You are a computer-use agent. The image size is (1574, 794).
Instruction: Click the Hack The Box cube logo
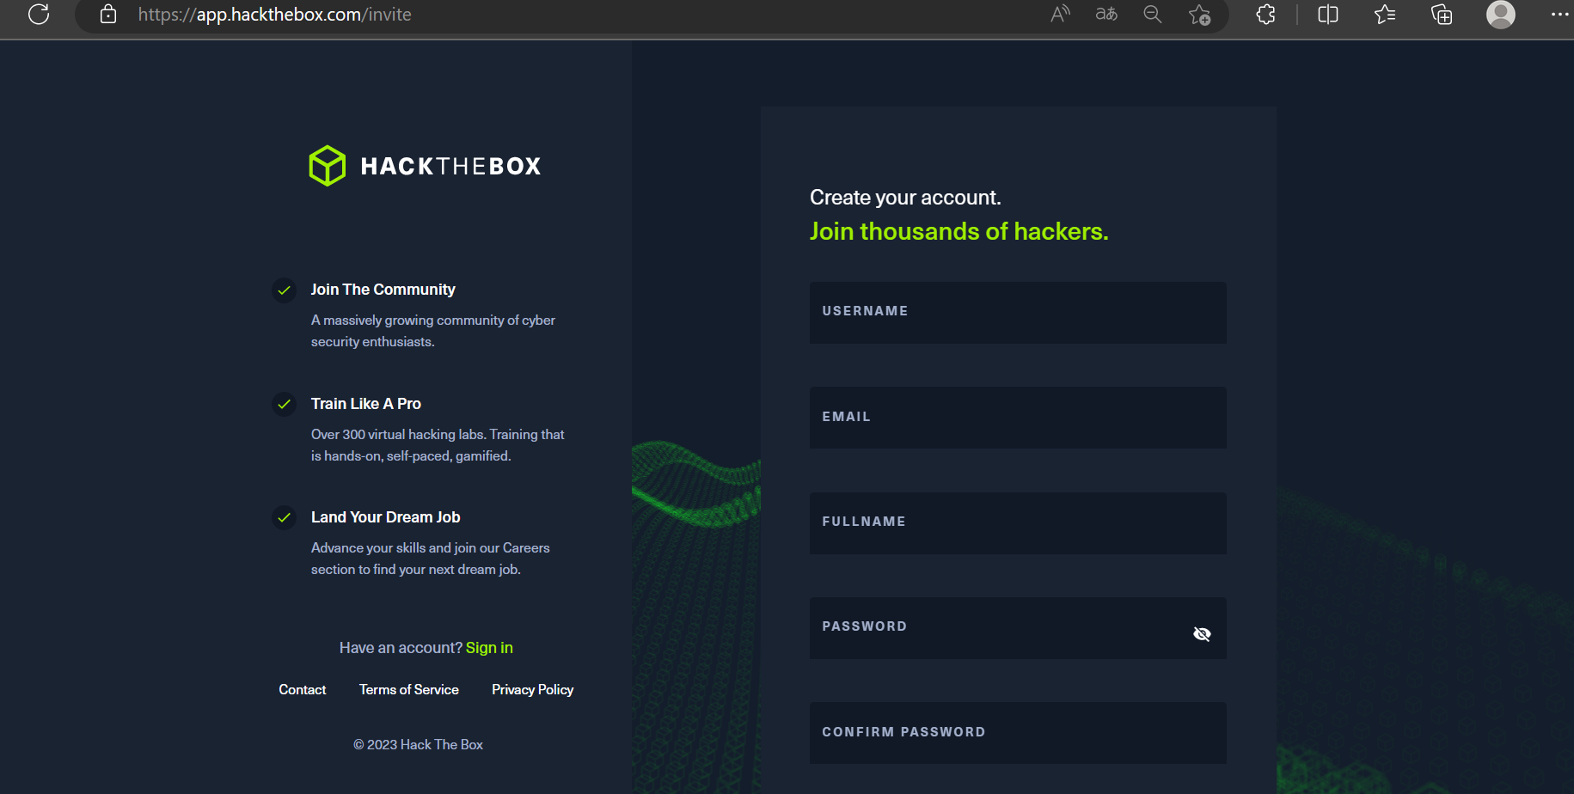point(327,165)
